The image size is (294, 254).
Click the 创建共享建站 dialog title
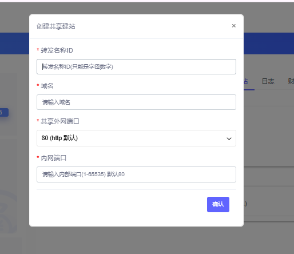55,26
